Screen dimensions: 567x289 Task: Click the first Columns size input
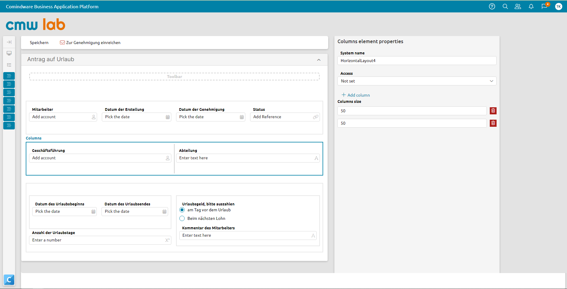coord(412,111)
